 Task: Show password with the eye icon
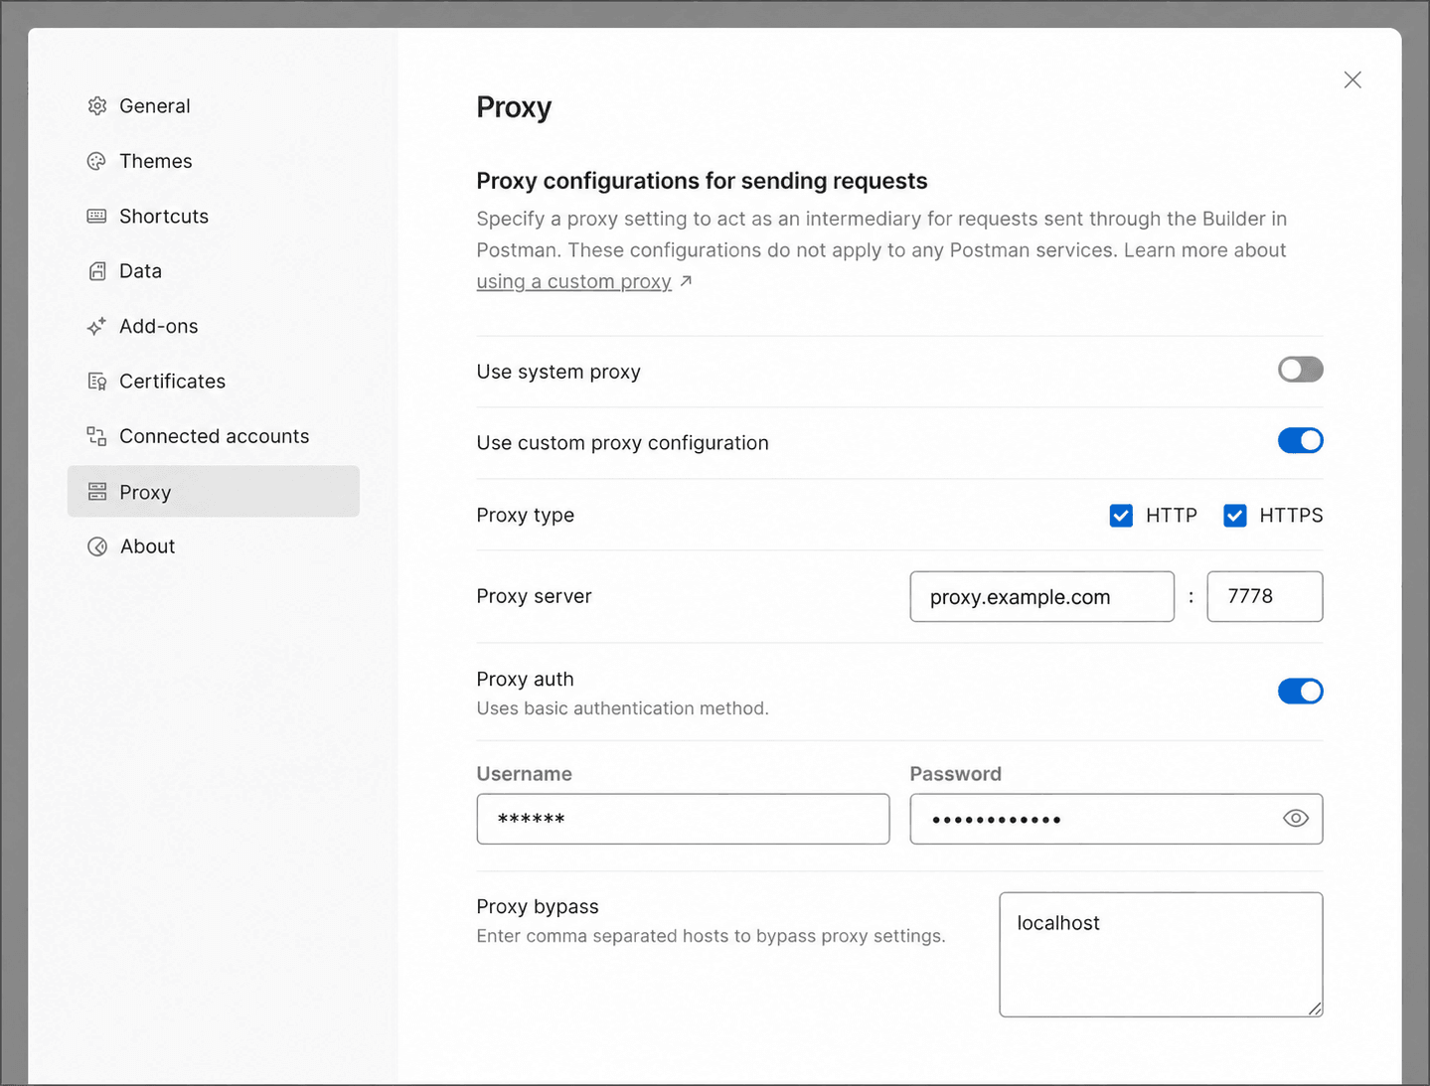coord(1295,819)
